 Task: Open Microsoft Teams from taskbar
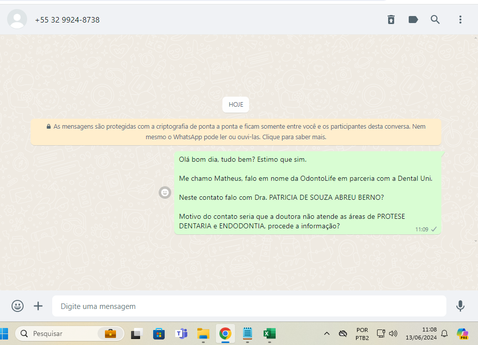pos(181,333)
